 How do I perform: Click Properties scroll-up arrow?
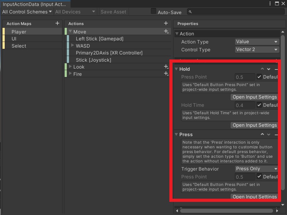click(283, 32)
